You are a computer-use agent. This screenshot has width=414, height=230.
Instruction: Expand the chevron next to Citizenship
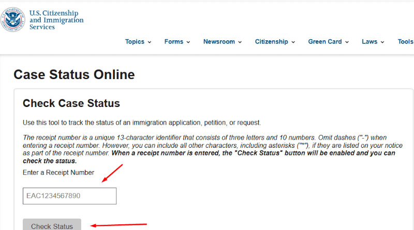pyautogui.click(x=293, y=42)
